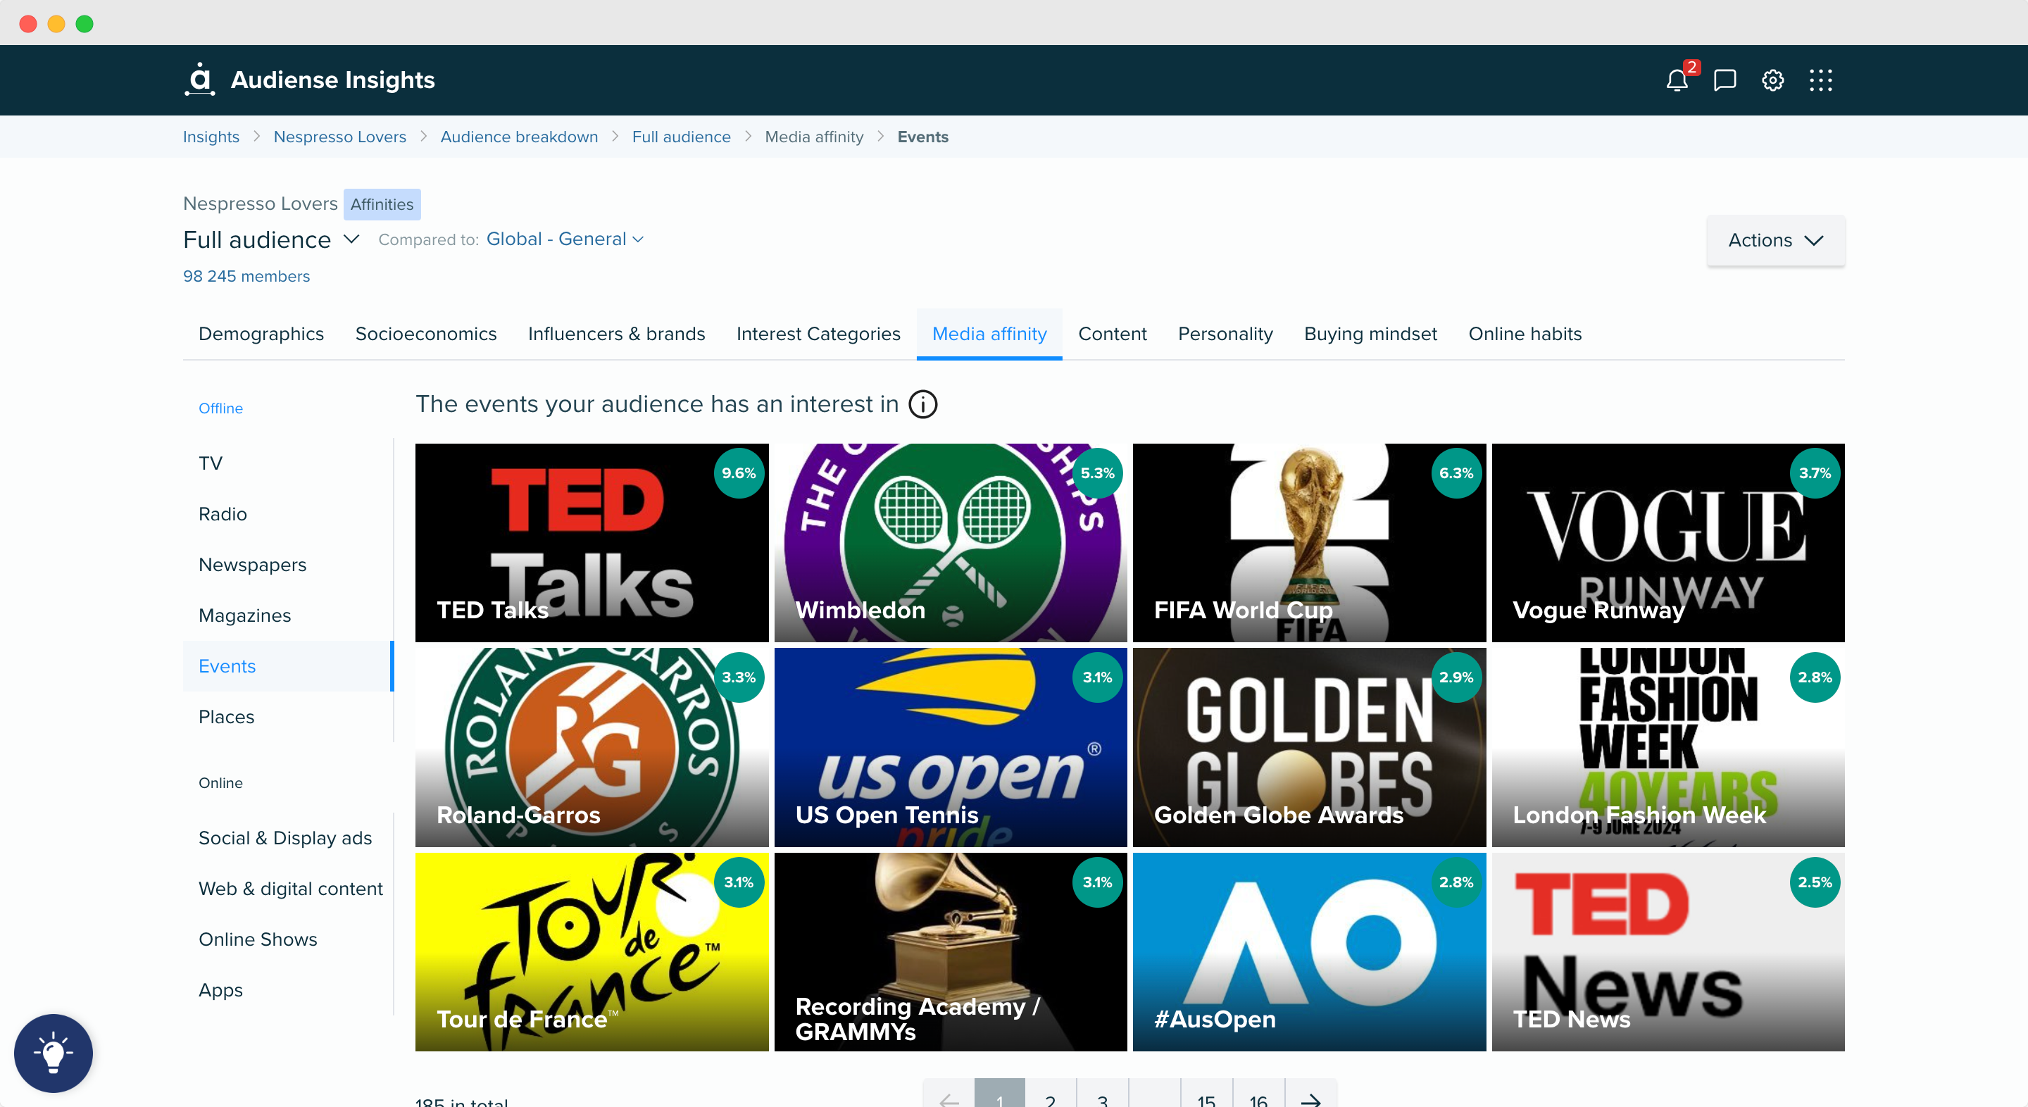Open the FIFA World Cup card
Viewport: 2028px width, 1107px height.
pyautogui.click(x=1309, y=542)
